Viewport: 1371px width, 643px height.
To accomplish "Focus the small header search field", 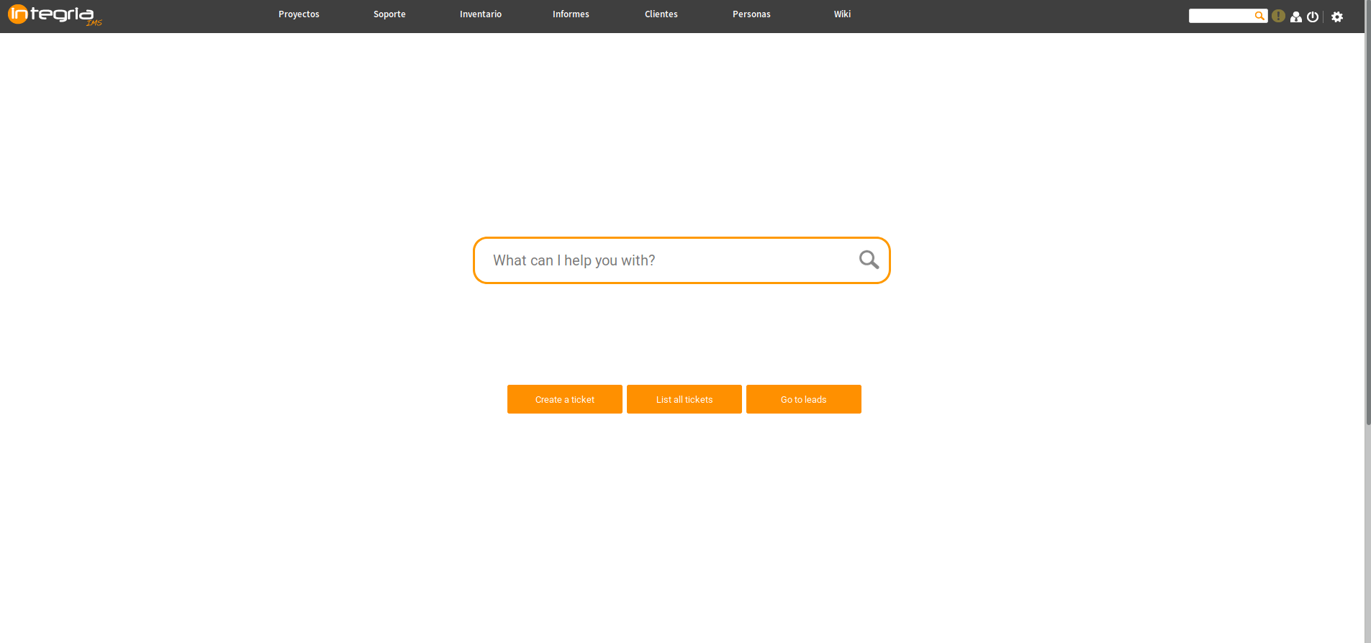I will [1221, 16].
